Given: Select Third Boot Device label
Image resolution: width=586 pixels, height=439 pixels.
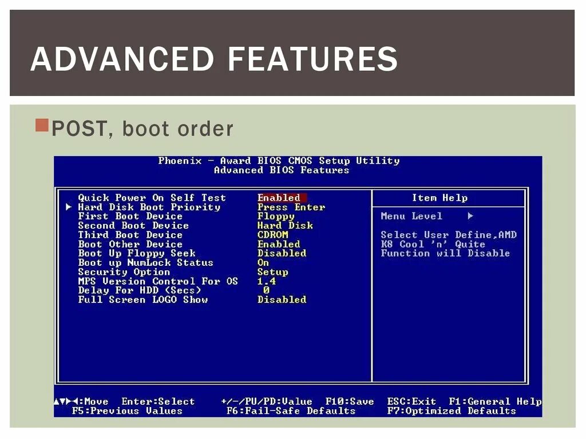Looking at the screenshot, I should (130, 235).
